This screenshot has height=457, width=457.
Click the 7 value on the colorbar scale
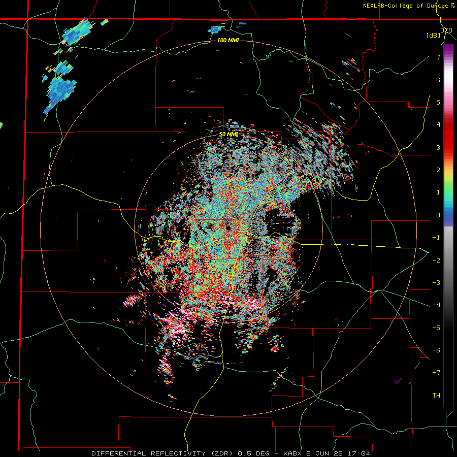(x=438, y=57)
